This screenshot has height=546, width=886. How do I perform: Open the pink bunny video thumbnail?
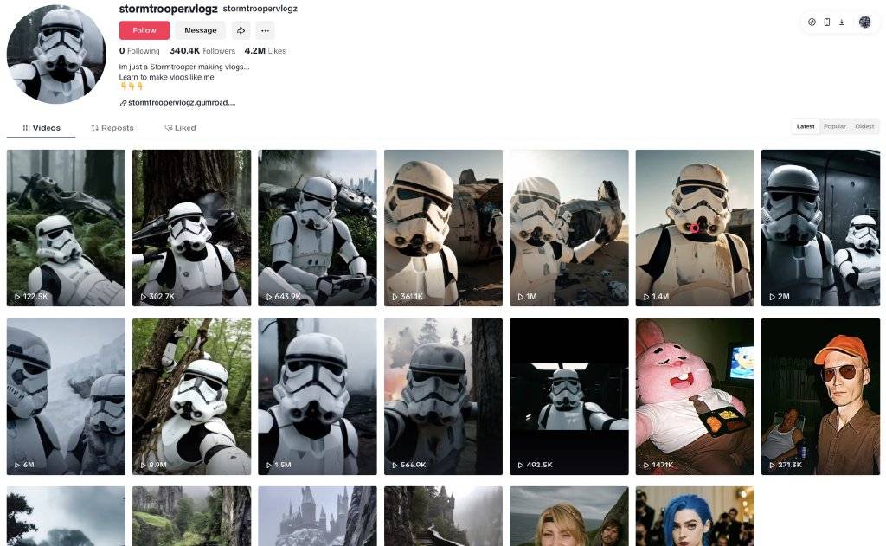695,396
